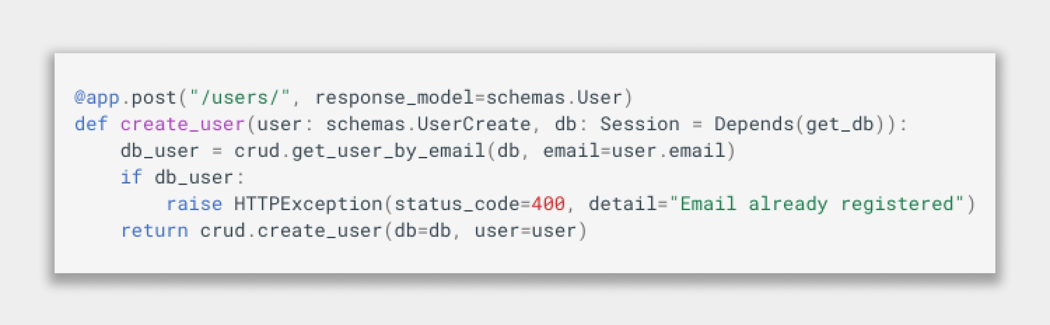Click the def keyword
1050x325 pixels.
click(91, 124)
